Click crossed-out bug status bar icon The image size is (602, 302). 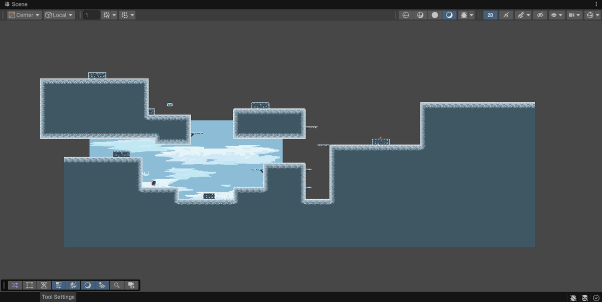pos(573,298)
